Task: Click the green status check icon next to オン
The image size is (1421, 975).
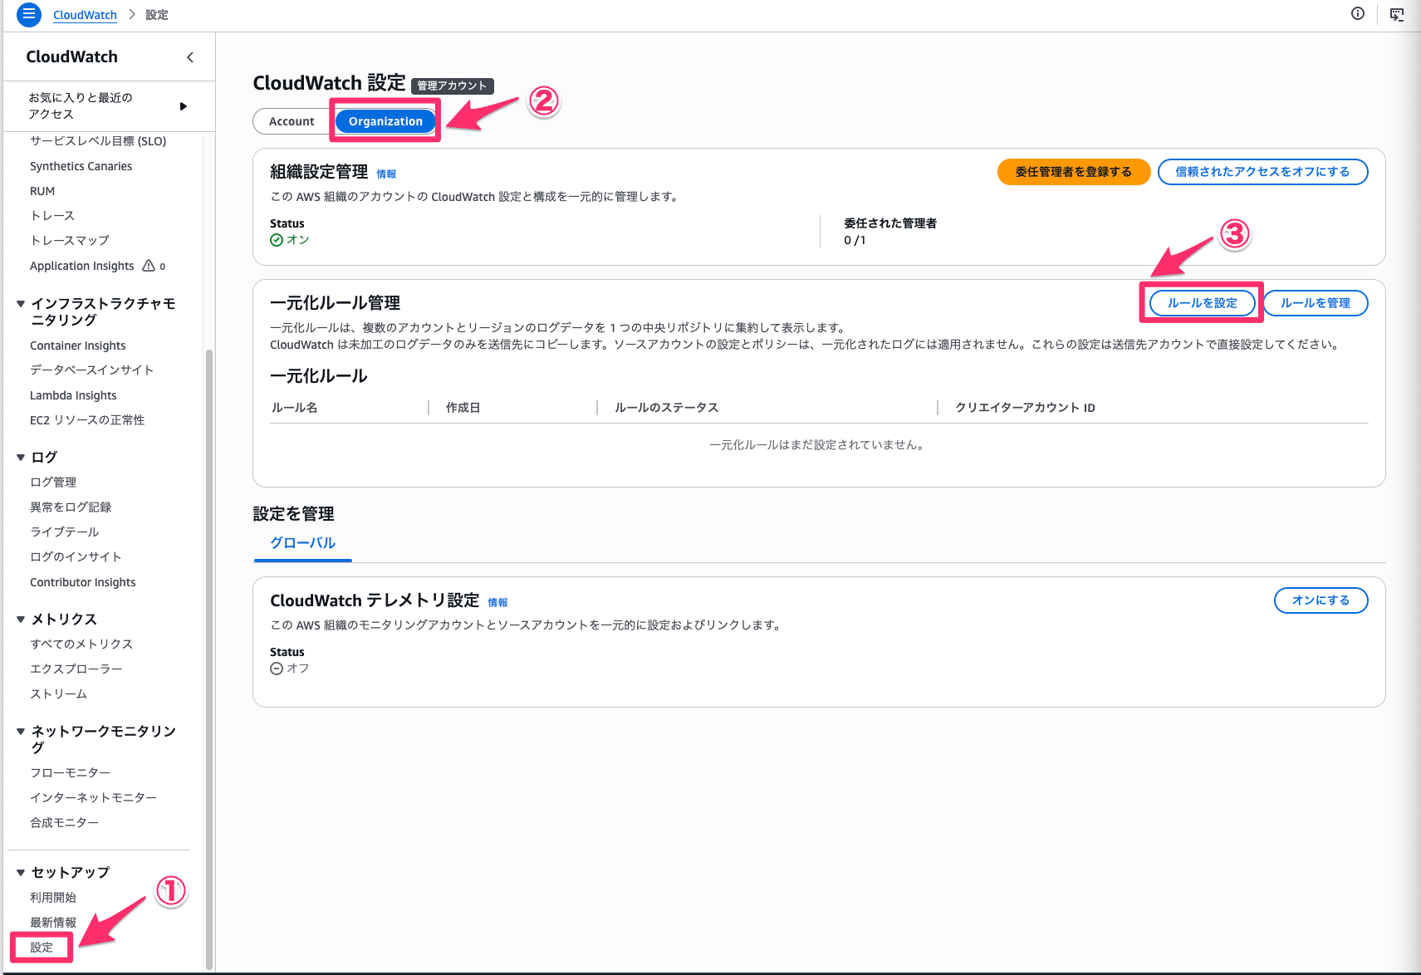Action: point(275,239)
